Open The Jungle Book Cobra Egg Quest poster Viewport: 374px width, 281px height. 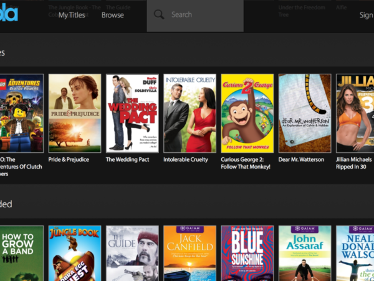coord(75,254)
